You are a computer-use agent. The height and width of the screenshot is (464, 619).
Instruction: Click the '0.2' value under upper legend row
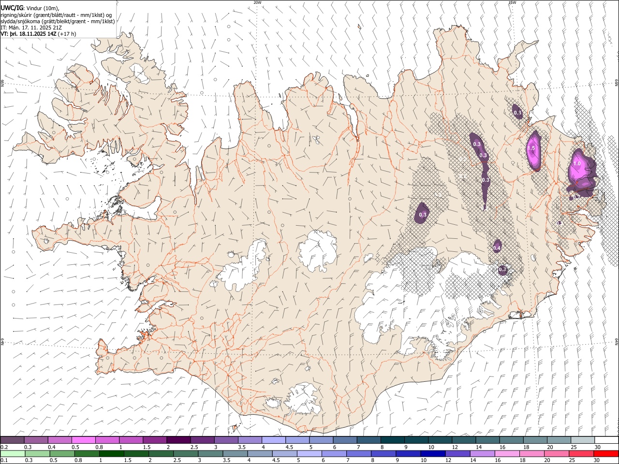pos(4,447)
